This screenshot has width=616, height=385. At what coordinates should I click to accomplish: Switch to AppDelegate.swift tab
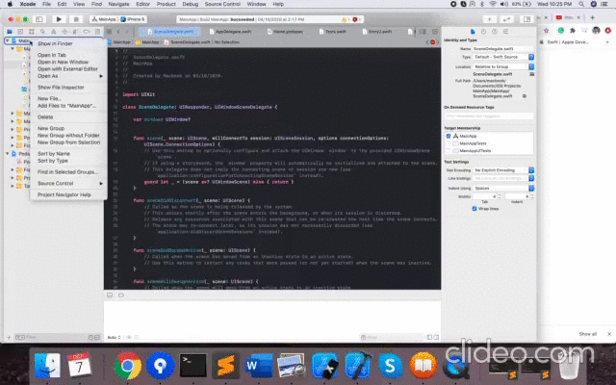coord(231,32)
